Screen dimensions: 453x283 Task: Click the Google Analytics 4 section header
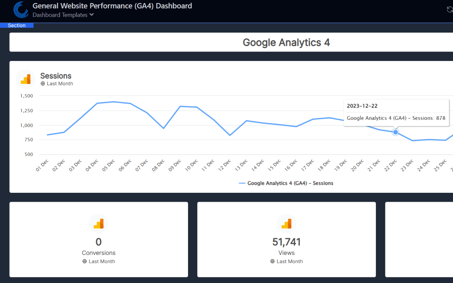point(286,42)
